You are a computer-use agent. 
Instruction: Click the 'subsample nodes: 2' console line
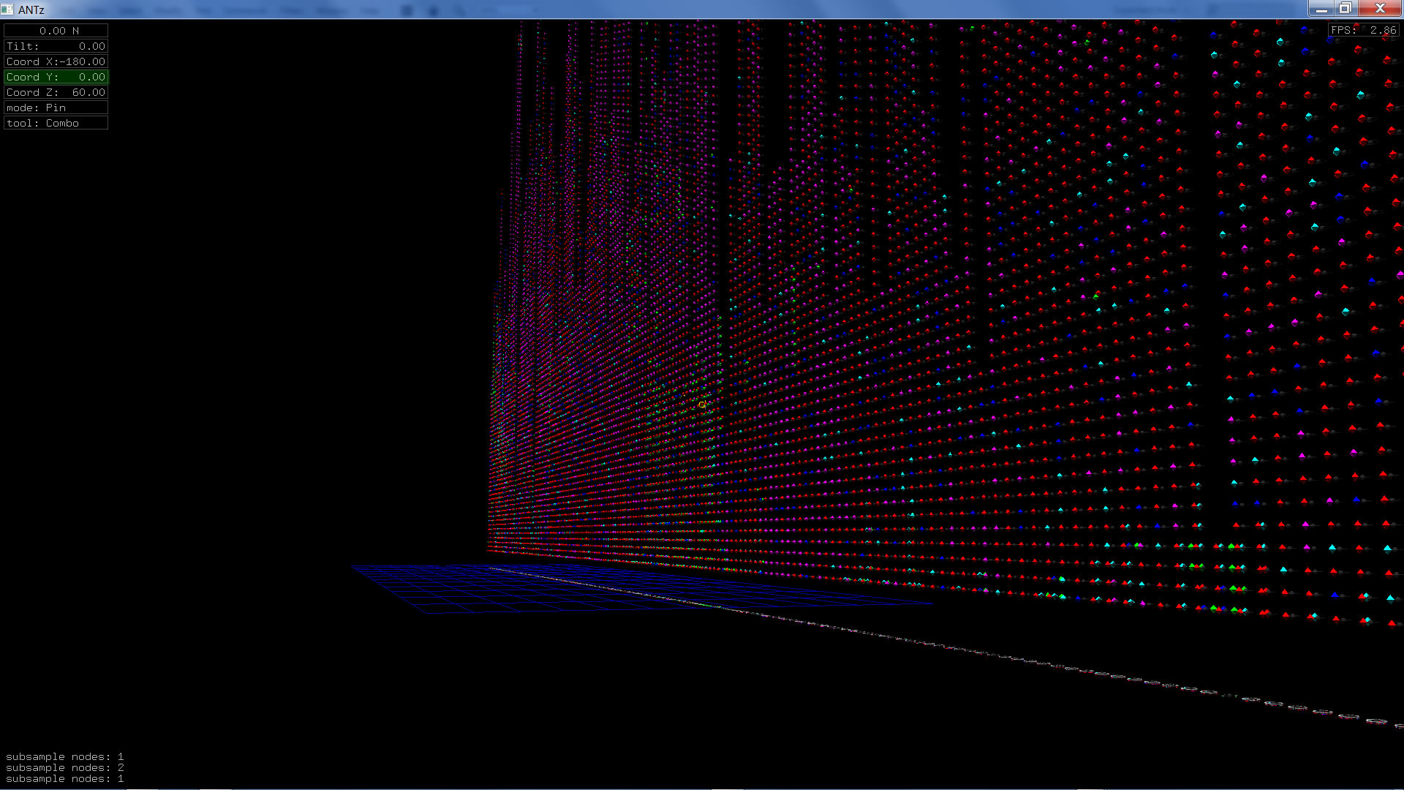click(64, 767)
